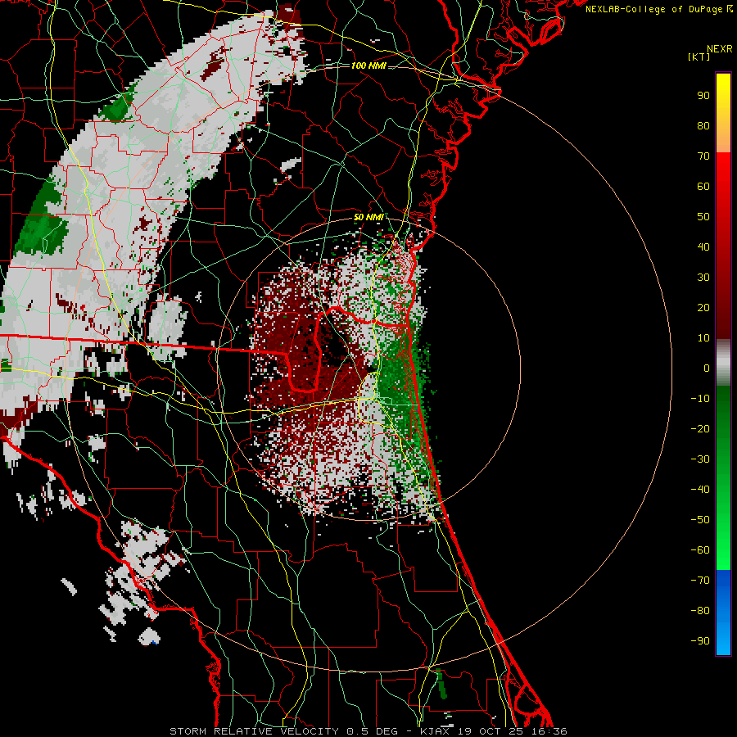Click the -60 velocity scale label
This screenshot has height=737, width=737.
pyautogui.click(x=700, y=550)
